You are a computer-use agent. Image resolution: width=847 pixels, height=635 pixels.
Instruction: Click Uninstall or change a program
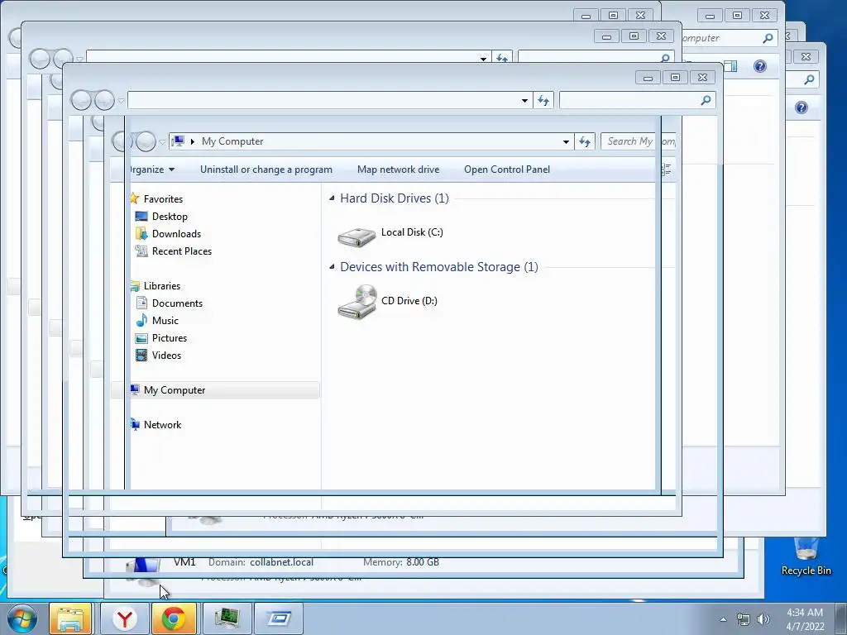point(266,169)
